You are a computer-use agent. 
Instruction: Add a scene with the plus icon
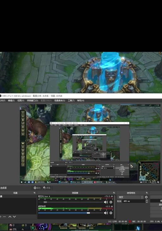pyautogui.click(x=0, y=216)
